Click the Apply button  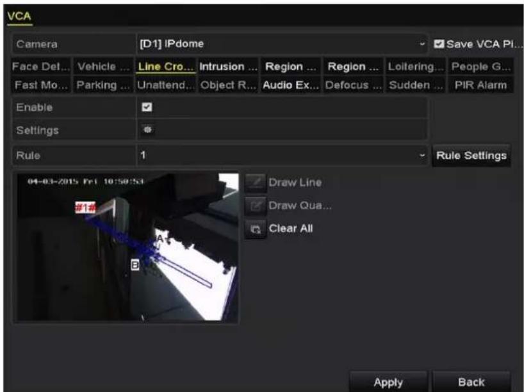tap(388, 382)
